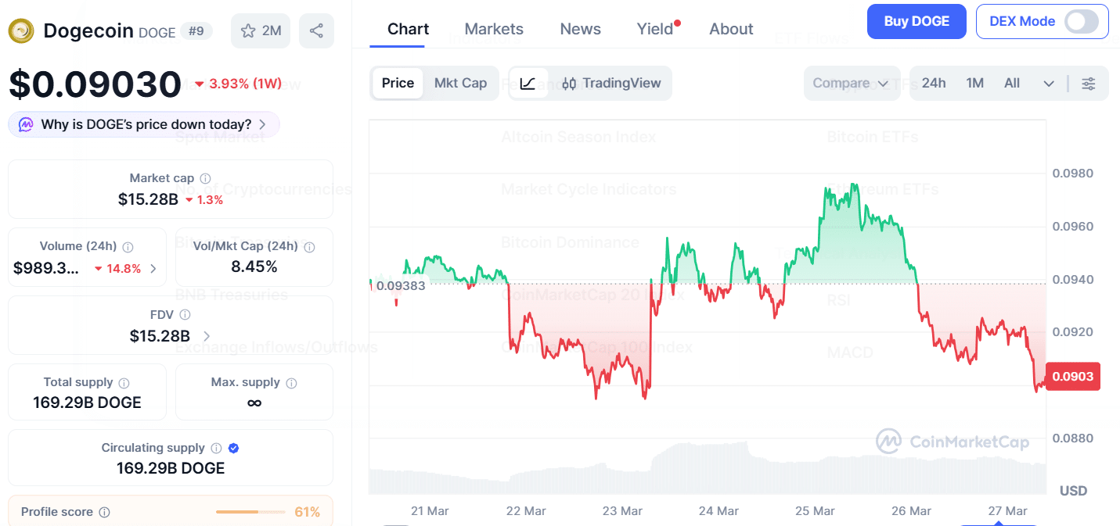Open the Markets tab

tap(494, 29)
